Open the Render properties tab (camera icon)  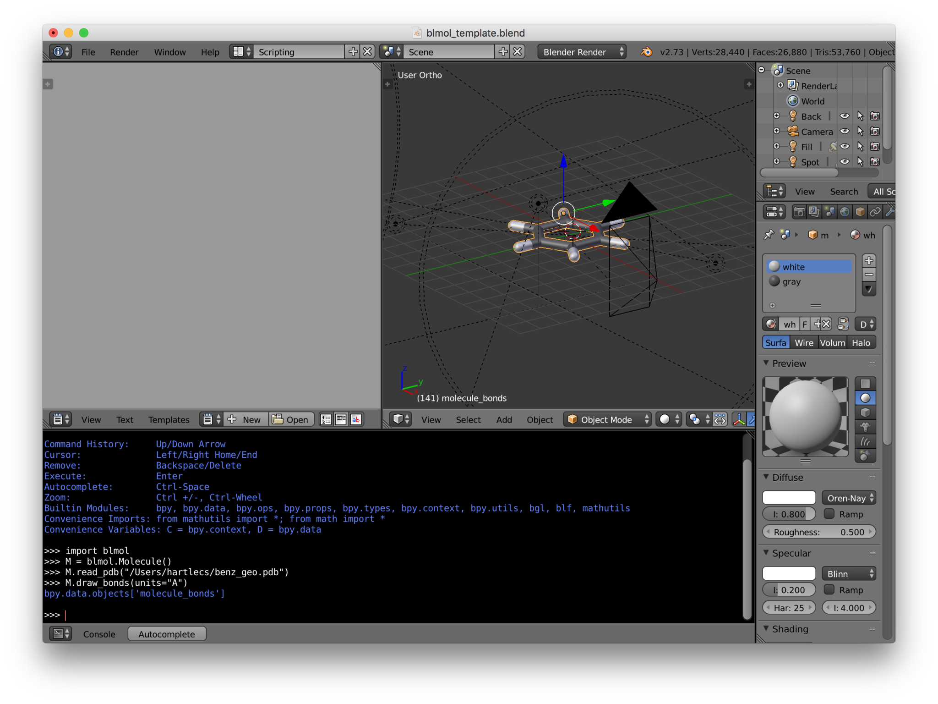coord(798,212)
